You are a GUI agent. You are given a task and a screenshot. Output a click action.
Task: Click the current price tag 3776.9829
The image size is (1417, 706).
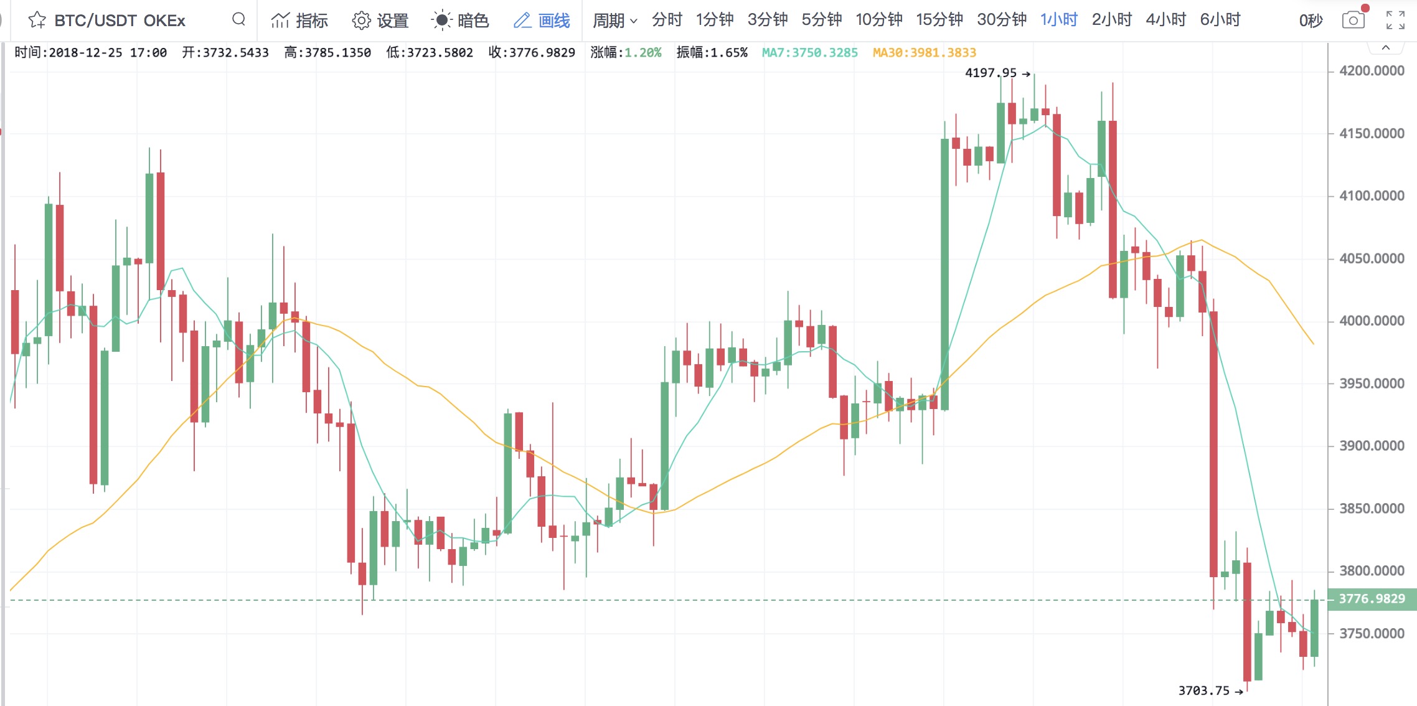[x=1372, y=599]
